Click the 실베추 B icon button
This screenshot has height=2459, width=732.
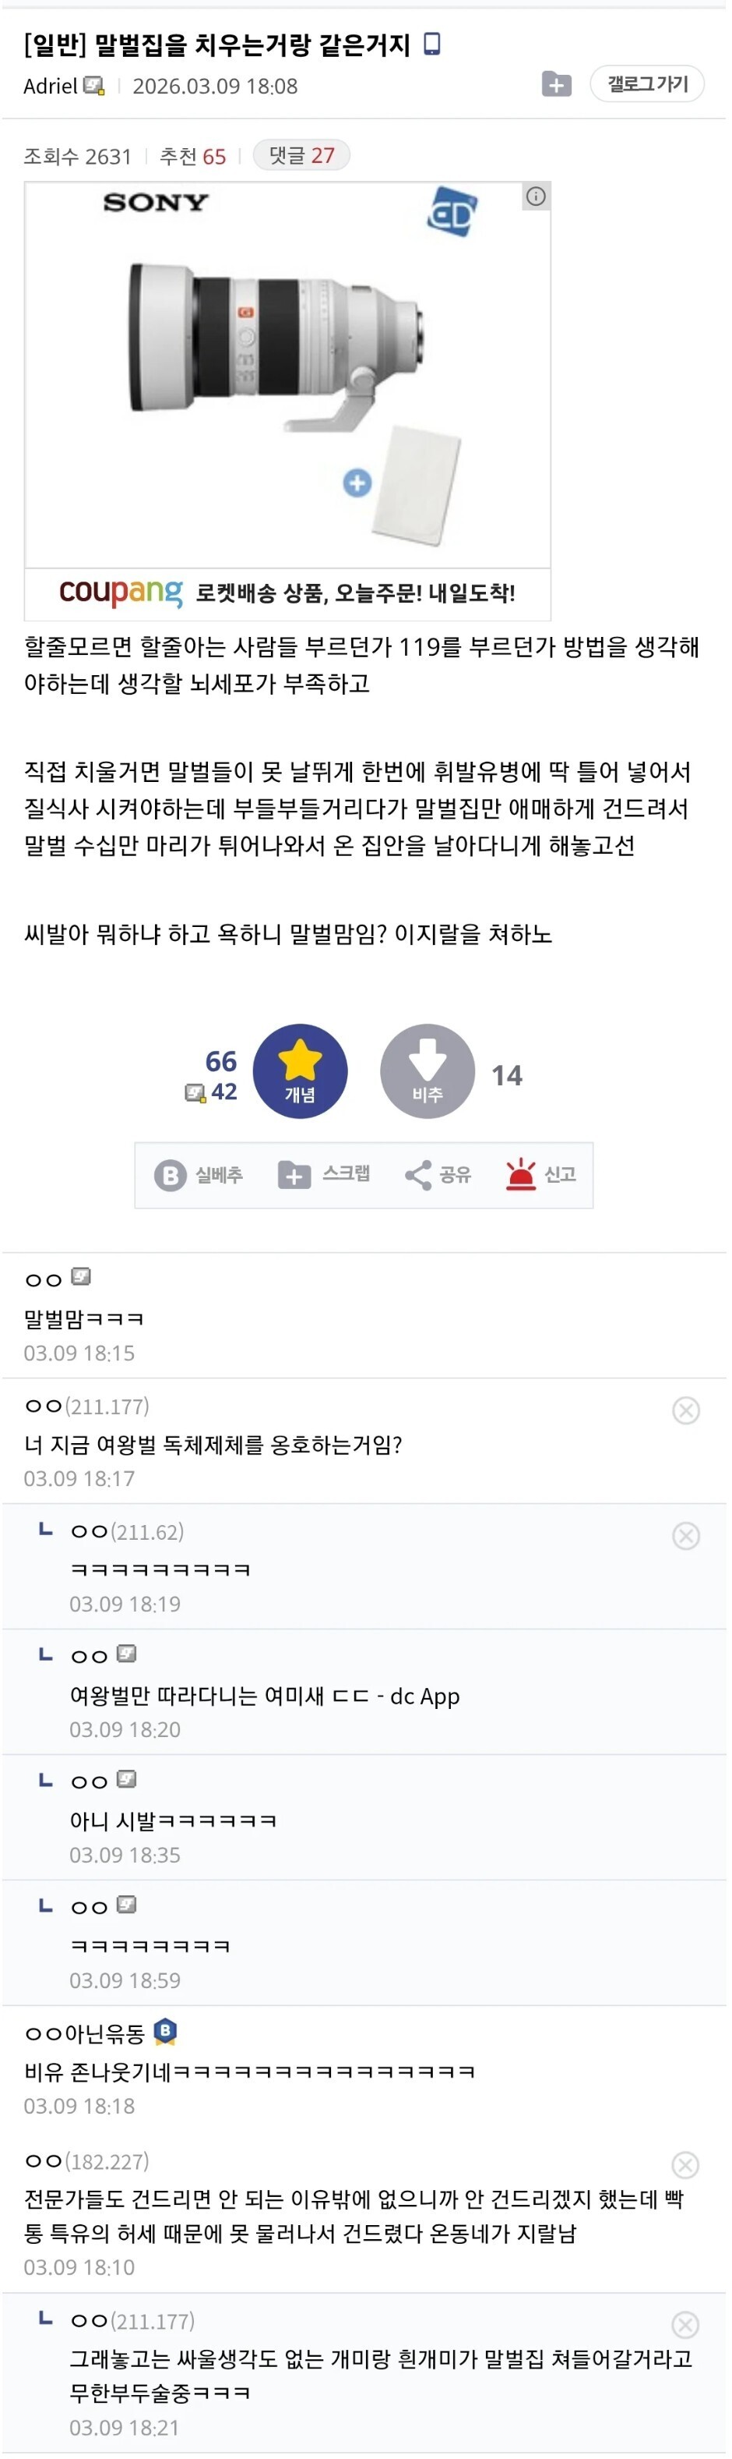click(x=171, y=1175)
